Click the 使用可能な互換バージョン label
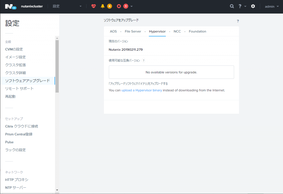 [124, 60]
